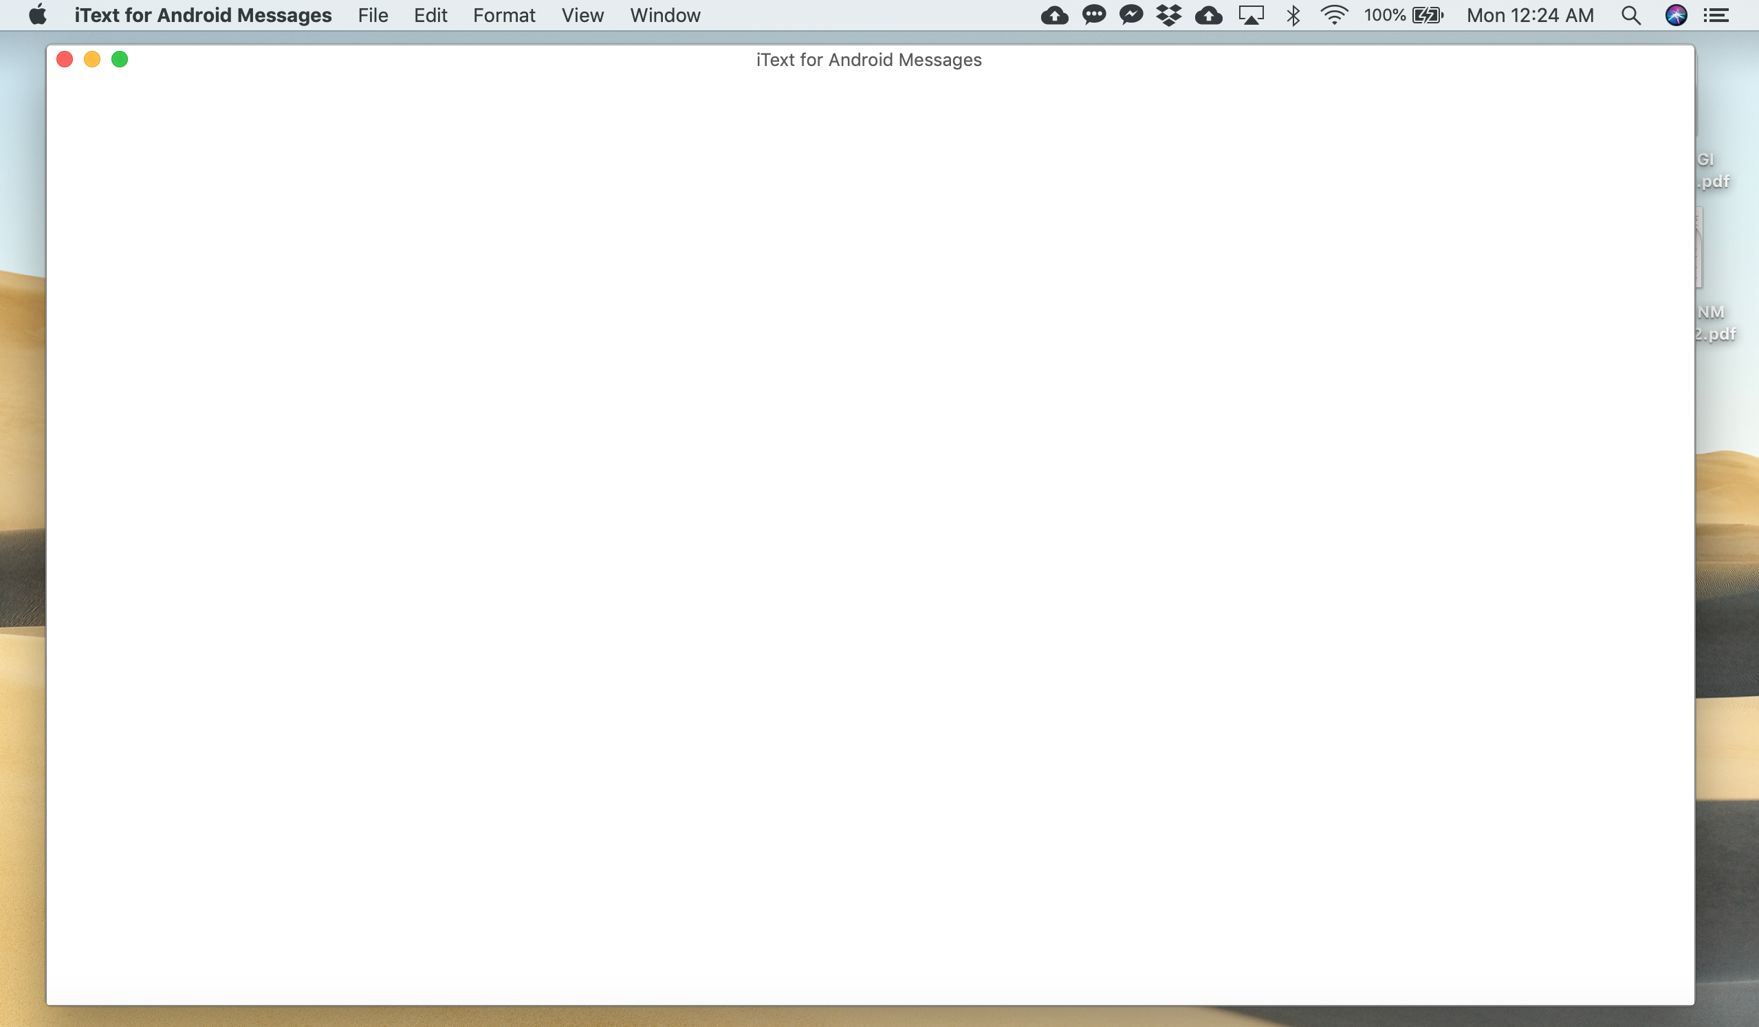Open Spotlight search magnifier
This screenshot has width=1759, height=1027.
coord(1630,15)
